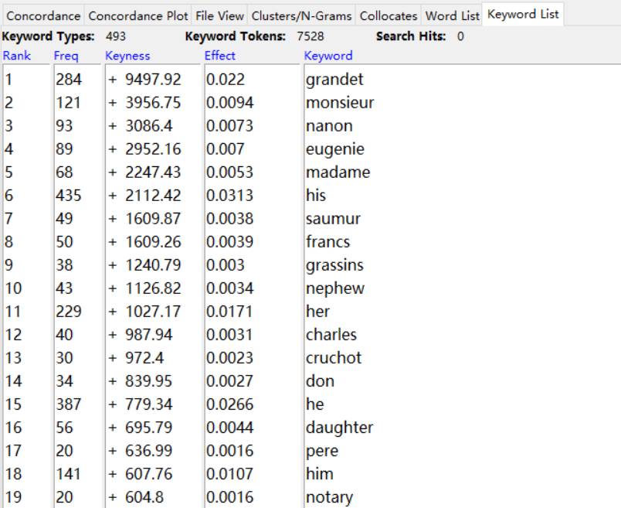Switch to the Collocates tab
This screenshot has height=508, width=621.
point(389,15)
